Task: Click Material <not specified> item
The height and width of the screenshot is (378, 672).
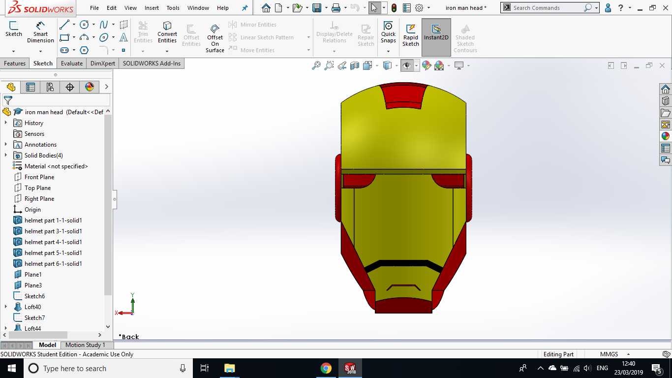Action: point(56,166)
